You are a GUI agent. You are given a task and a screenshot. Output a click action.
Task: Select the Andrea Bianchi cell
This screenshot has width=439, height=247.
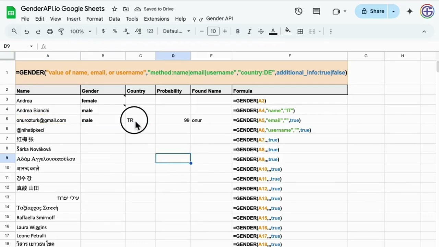pyautogui.click(x=48, y=110)
